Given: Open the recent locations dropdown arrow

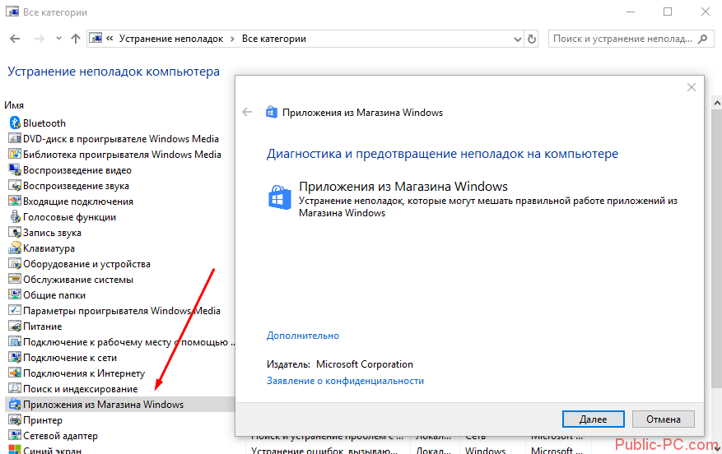Looking at the screenshot, I should point(58,39).
